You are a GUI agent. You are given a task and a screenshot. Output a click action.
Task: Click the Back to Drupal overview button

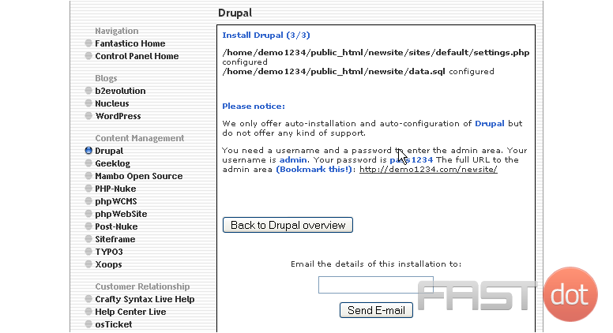[288, 225]
